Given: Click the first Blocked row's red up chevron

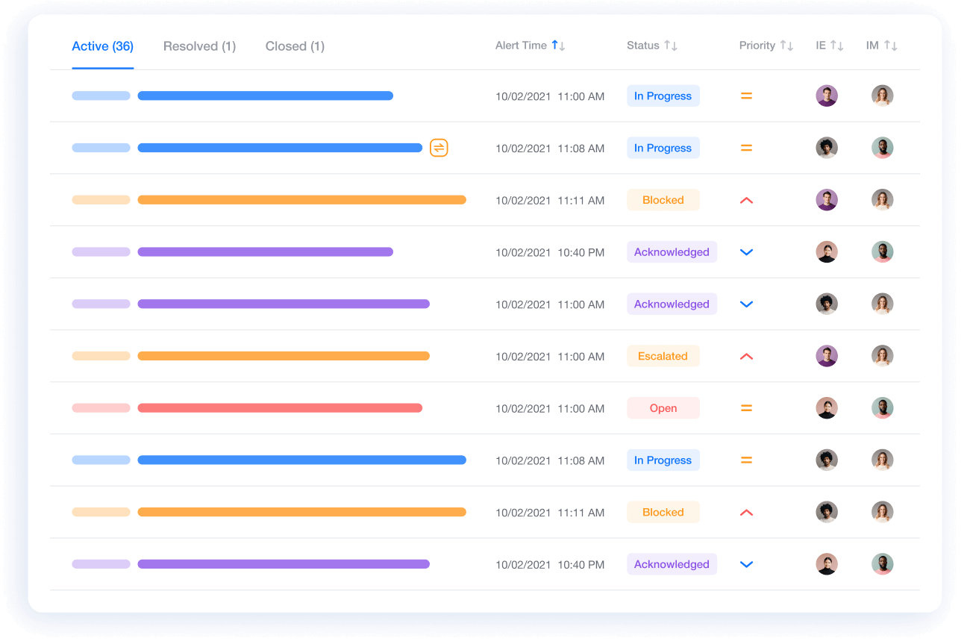Looking at the screenshot, I should [746, 200].
